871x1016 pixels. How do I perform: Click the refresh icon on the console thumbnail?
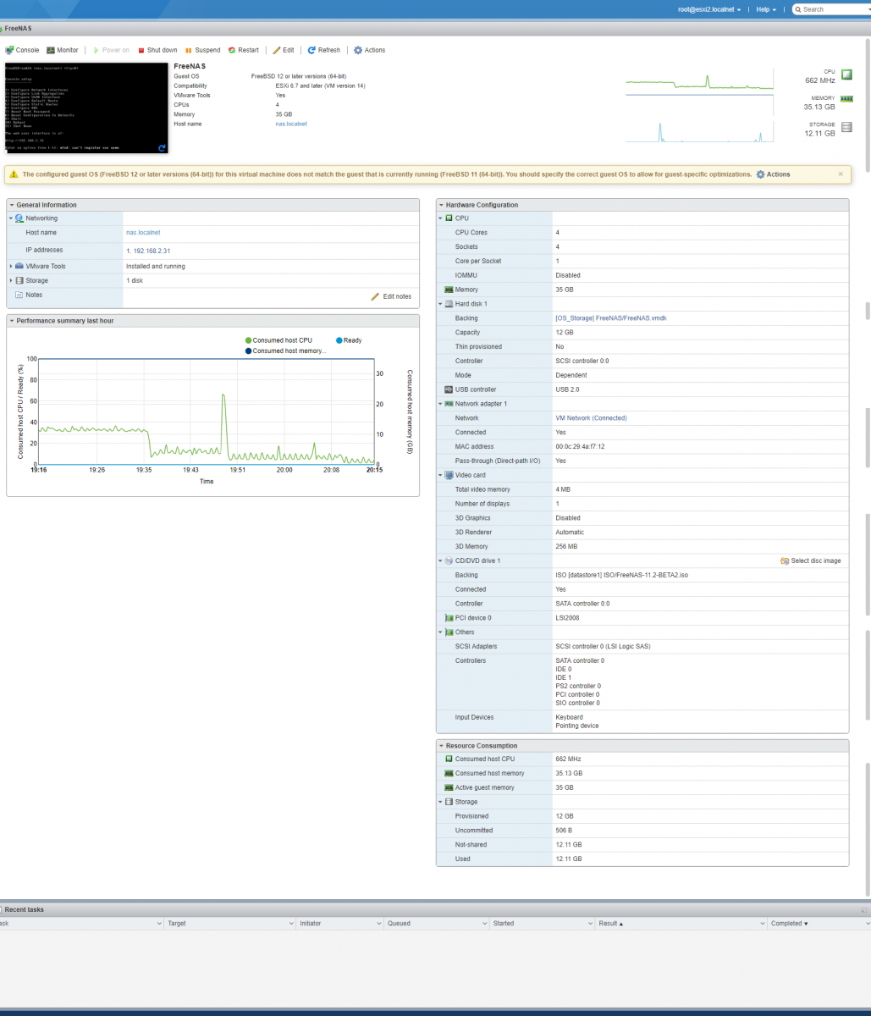coord(162,147)
